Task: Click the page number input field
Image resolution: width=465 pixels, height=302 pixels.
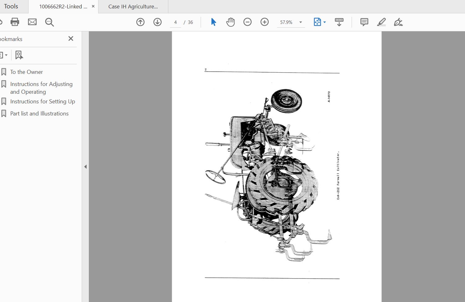Action: 176,22
